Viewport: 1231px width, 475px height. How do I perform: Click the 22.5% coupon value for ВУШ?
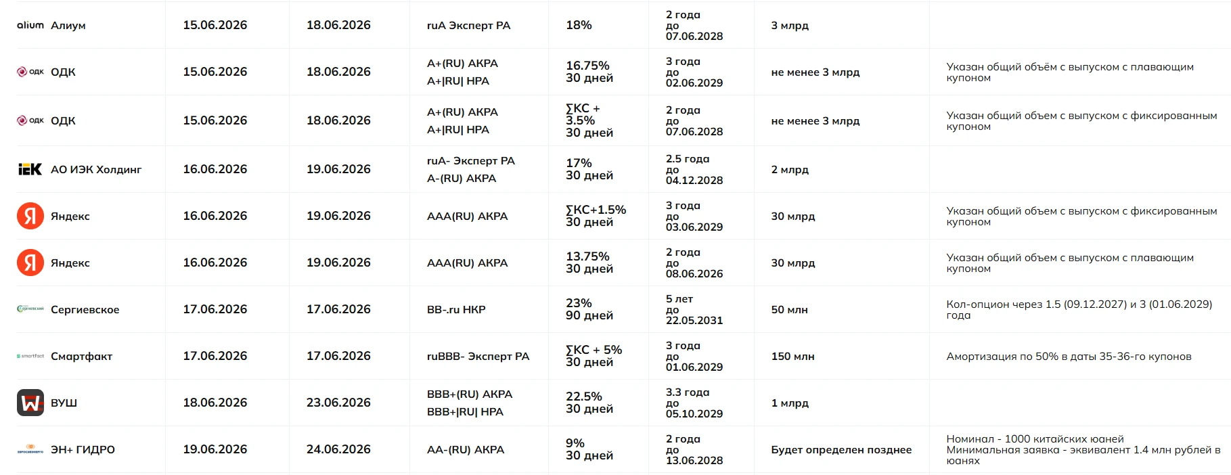(x=584, y=397)
